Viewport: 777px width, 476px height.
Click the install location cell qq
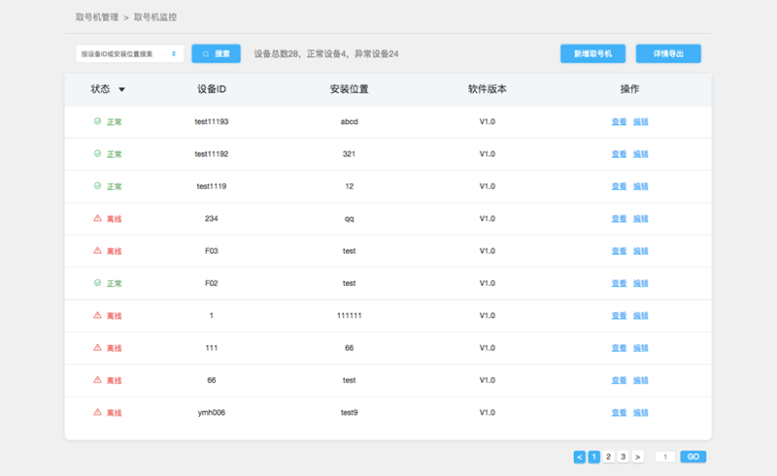tap(350, 219)
